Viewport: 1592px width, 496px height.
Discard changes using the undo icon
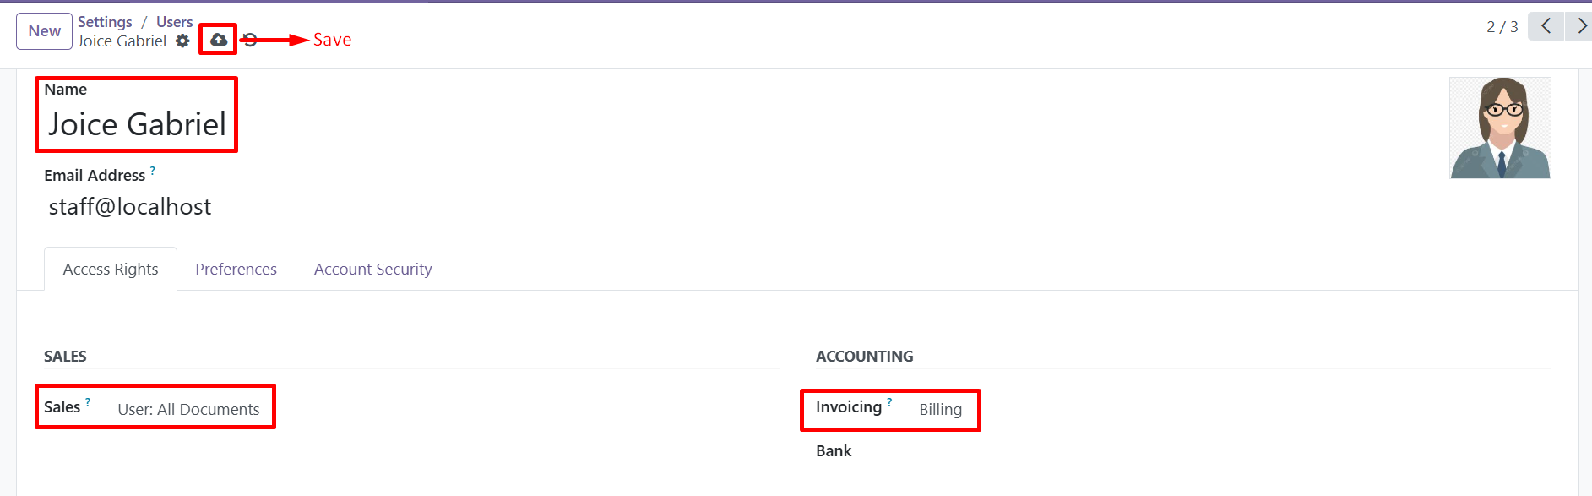[x=248, y=40]
